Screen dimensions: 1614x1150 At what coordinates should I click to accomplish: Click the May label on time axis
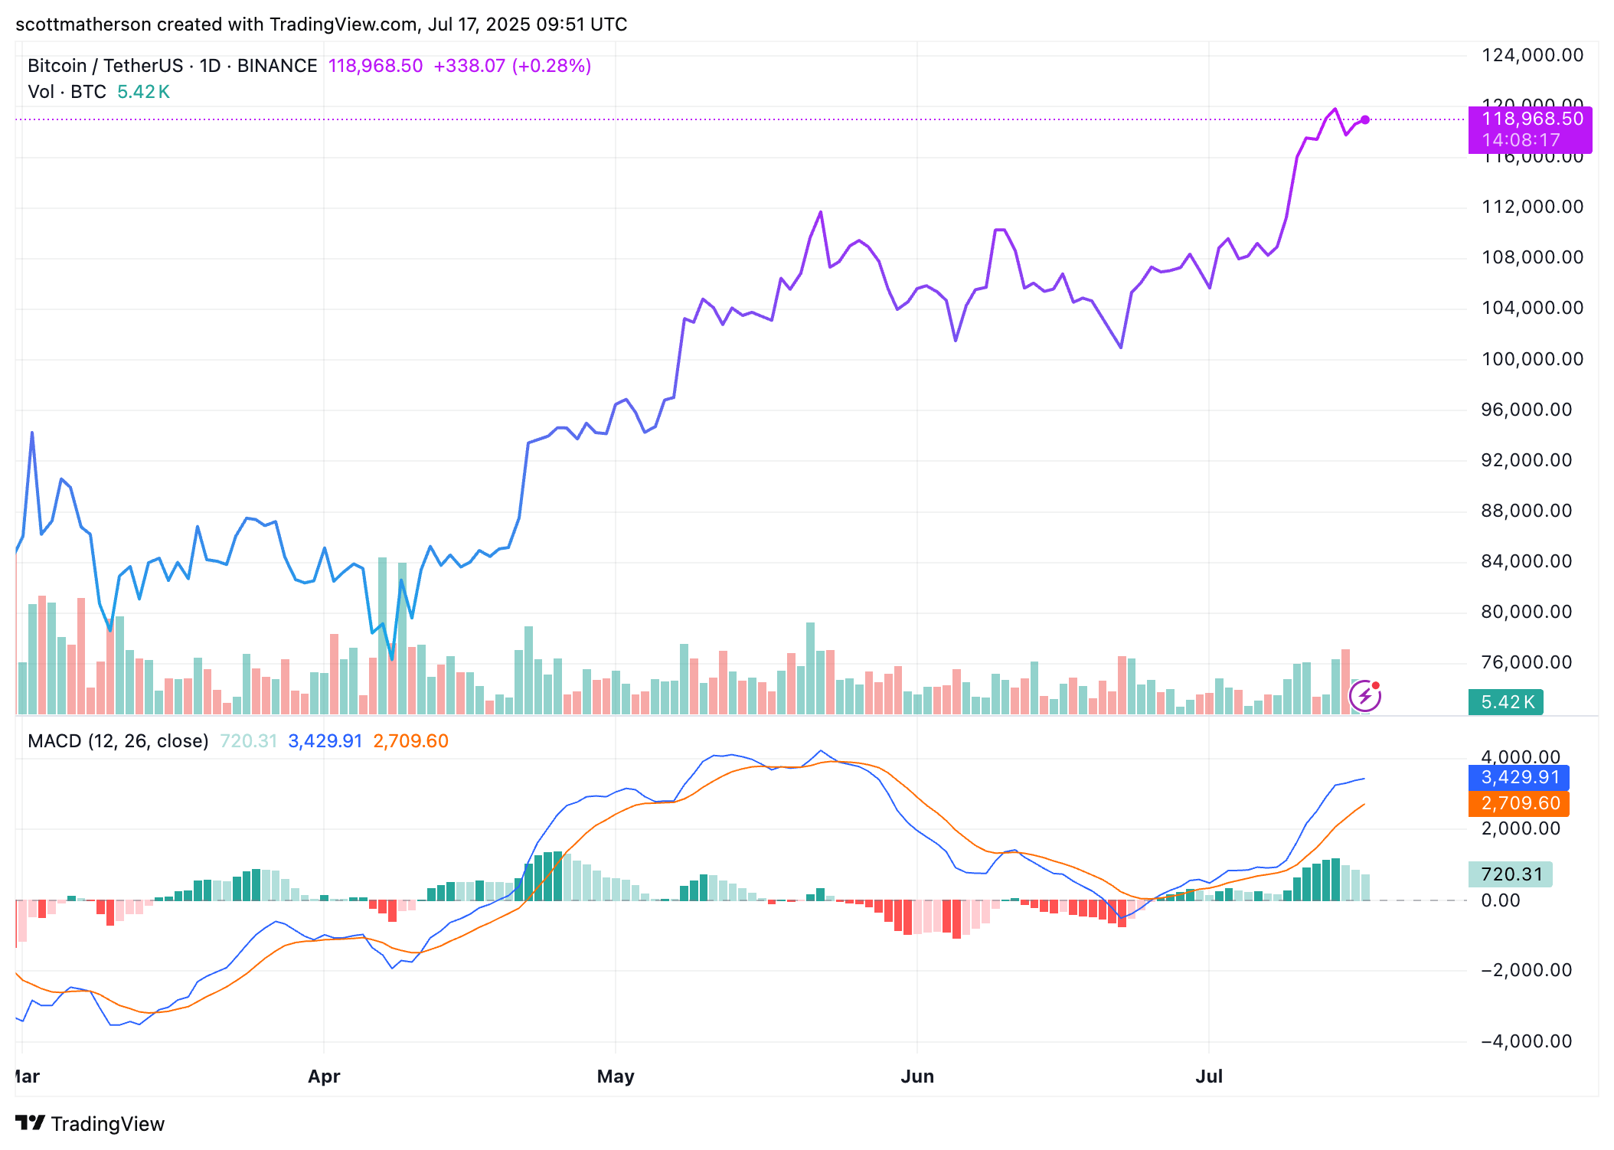coord(616,1076)
